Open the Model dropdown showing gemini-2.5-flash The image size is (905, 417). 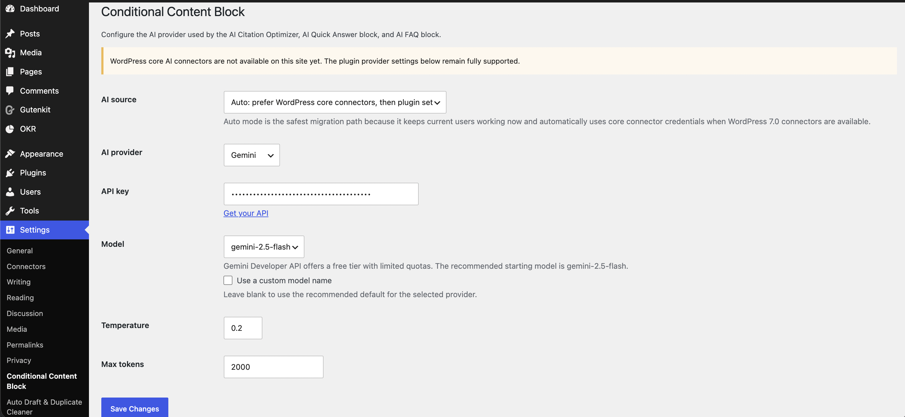(264, 246)
